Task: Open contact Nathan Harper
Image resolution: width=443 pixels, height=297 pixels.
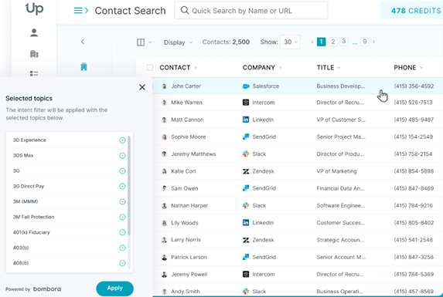Action: coord(189,206)
